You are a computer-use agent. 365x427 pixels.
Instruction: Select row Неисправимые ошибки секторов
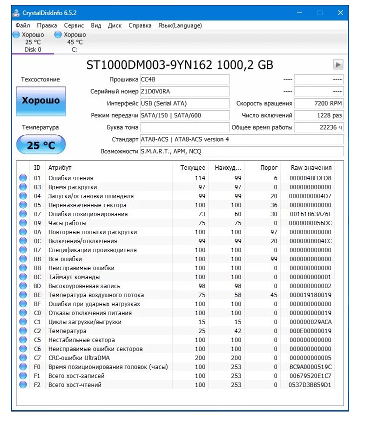tap(176, 349)
